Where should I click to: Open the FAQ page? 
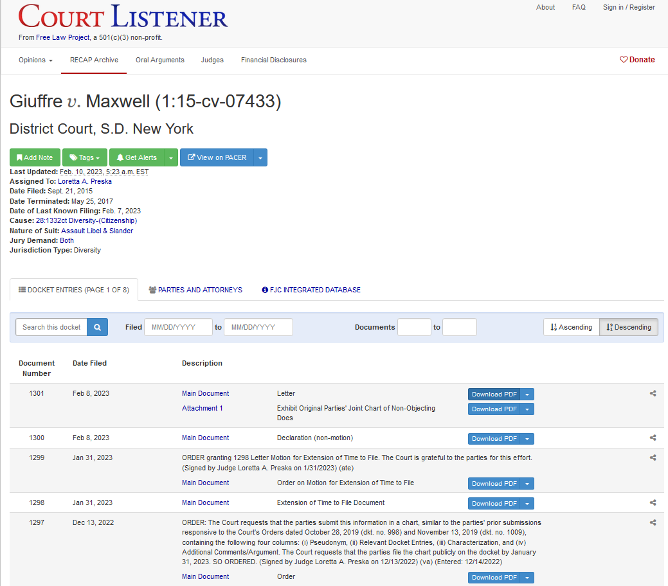point(579,7)
